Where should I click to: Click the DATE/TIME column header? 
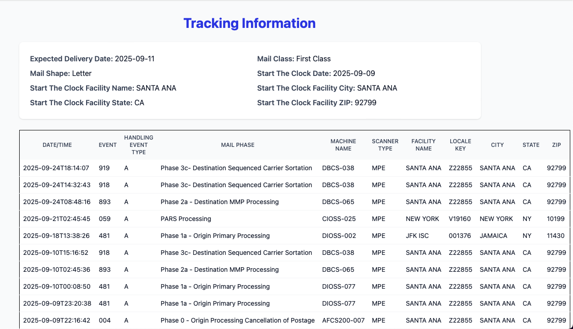[x=57, y=145]
